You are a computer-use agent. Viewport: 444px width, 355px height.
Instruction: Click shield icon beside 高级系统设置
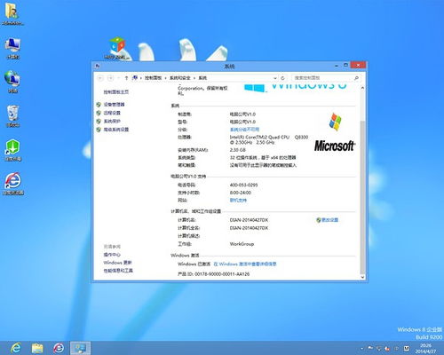(x=99, y=130)
